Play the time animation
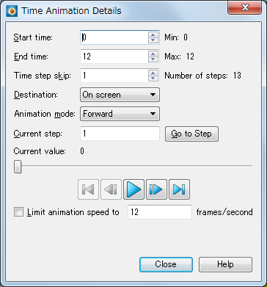The height and width of the screenshot is (287, 267). (133, 189)
